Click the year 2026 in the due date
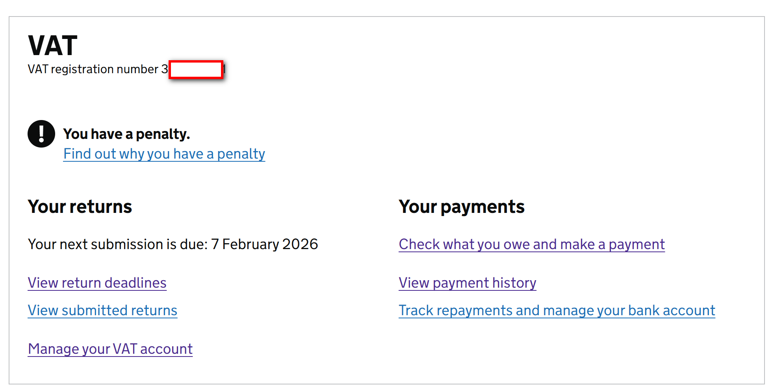Image resolution: width=772 pixels, height=388 pixels. point(300,244)
